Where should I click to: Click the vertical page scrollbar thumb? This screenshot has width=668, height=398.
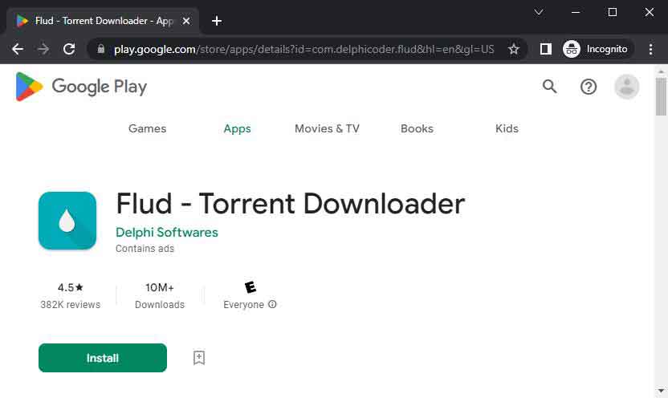coord(661,98)
